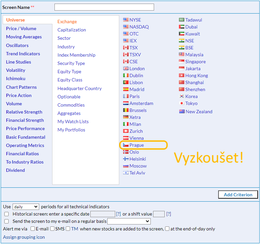Click the Swiss flag icon beside Zurich
Viewport: 261px width, 244px height.
pyautogui.click(x=126, y=131)
